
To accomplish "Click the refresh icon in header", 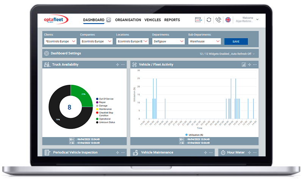I will [209, 20].
